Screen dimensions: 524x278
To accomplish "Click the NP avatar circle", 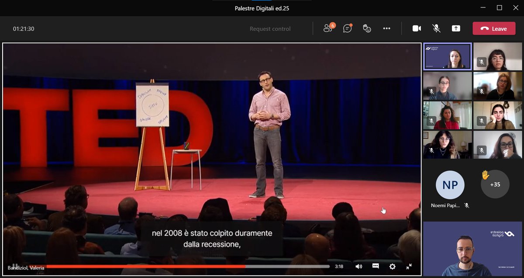I will pos(450,185).
